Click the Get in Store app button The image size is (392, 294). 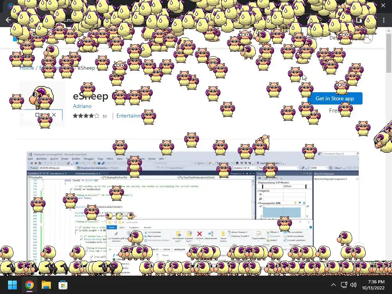pyautogui.click(x=335, y=98)
